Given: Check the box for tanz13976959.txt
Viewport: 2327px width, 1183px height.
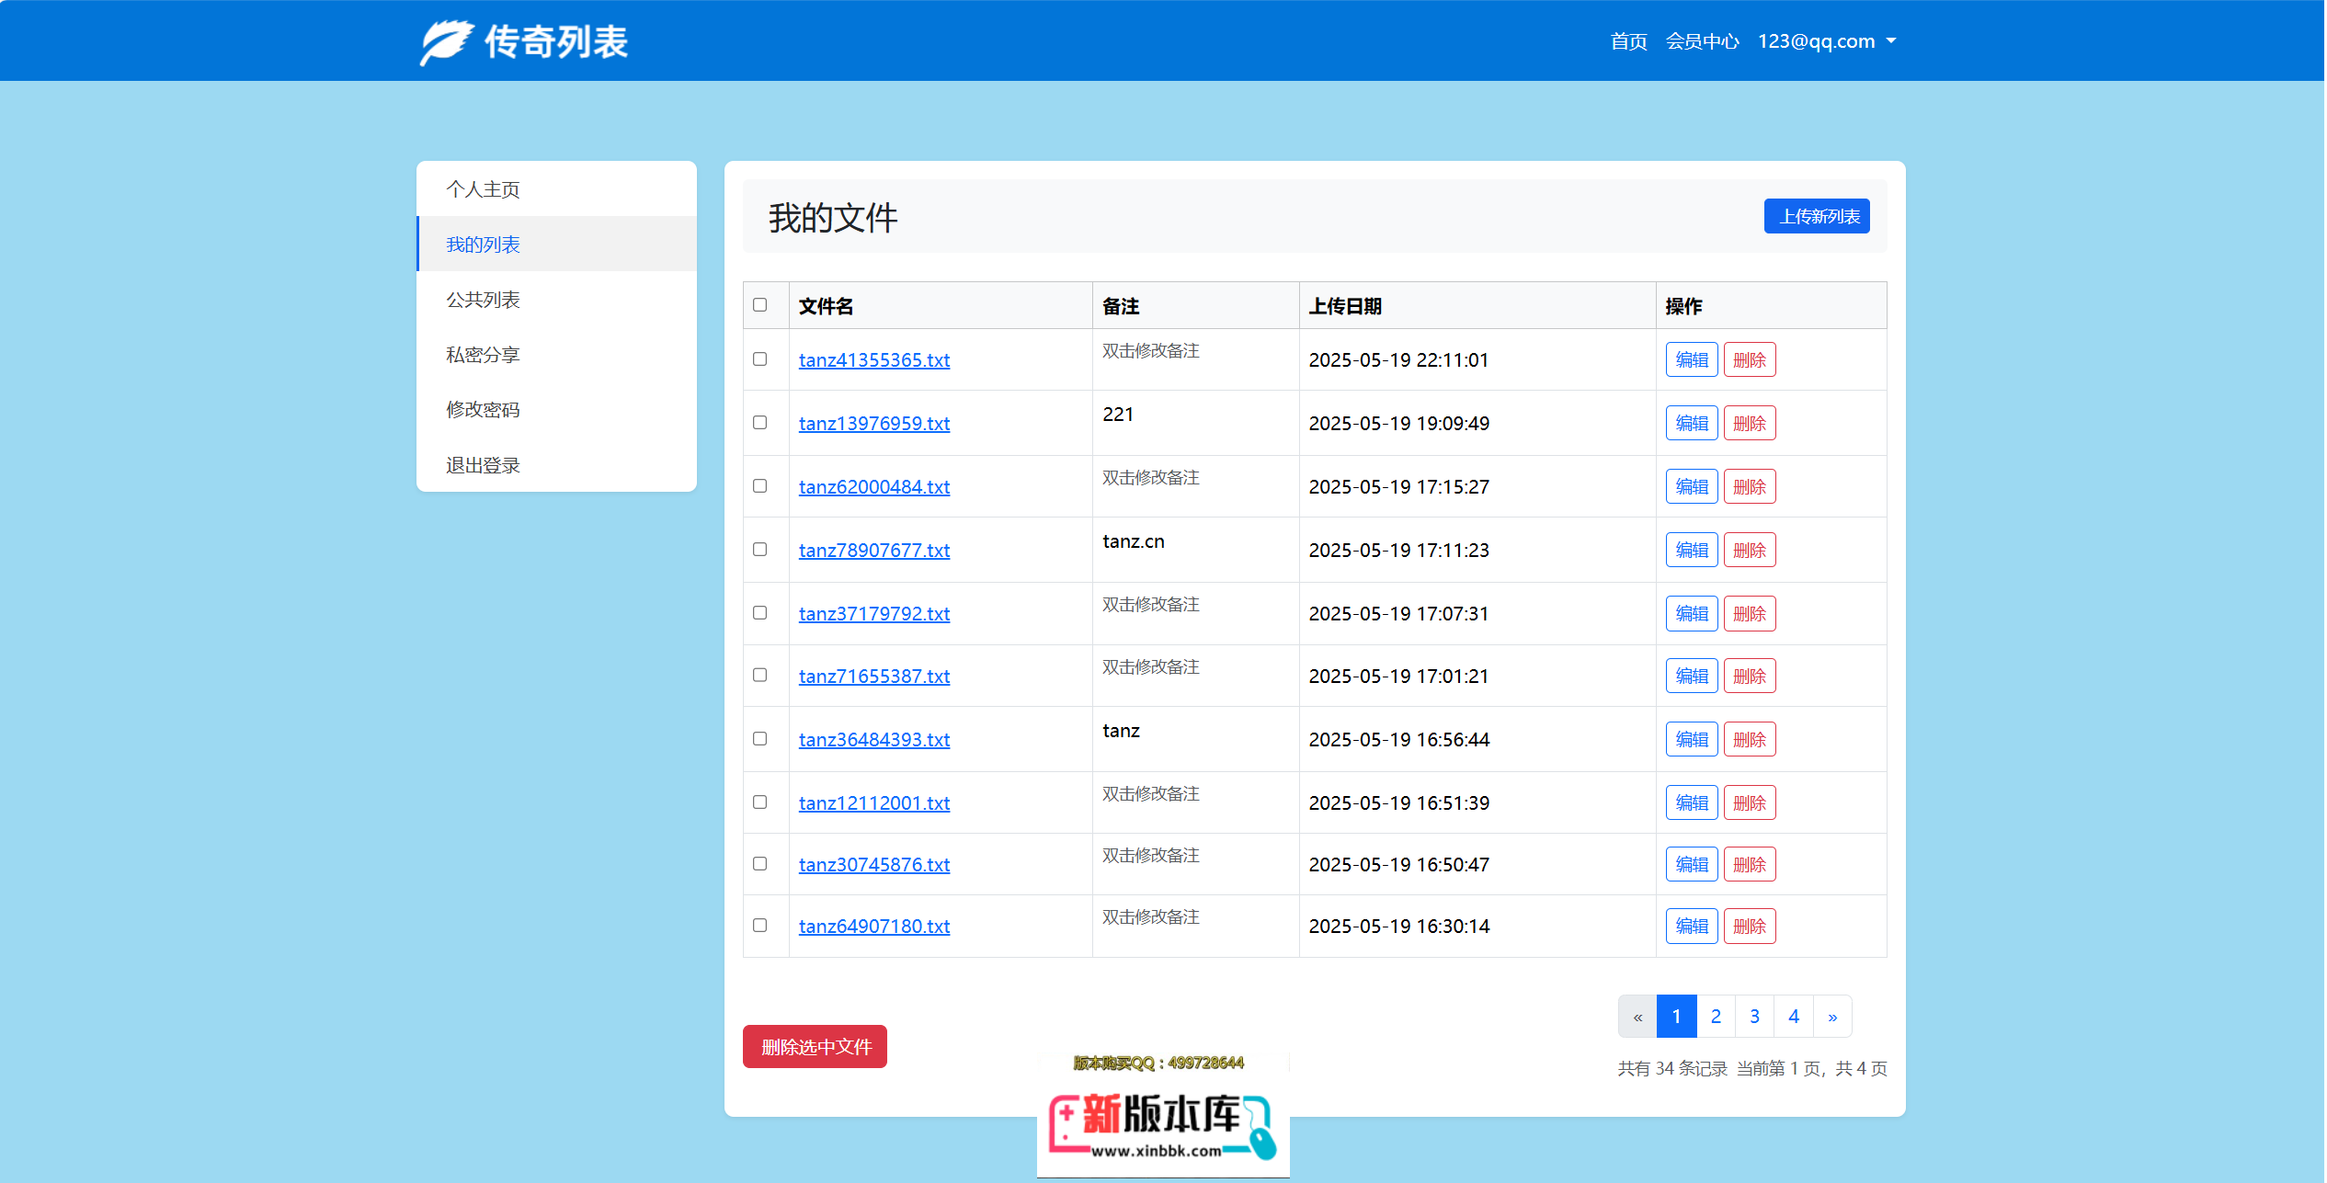Looking at the screenshot, I should 760,423.
